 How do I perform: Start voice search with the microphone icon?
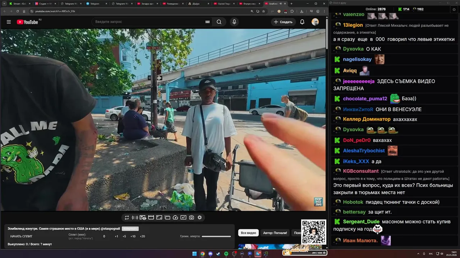(x=234, y=22)
